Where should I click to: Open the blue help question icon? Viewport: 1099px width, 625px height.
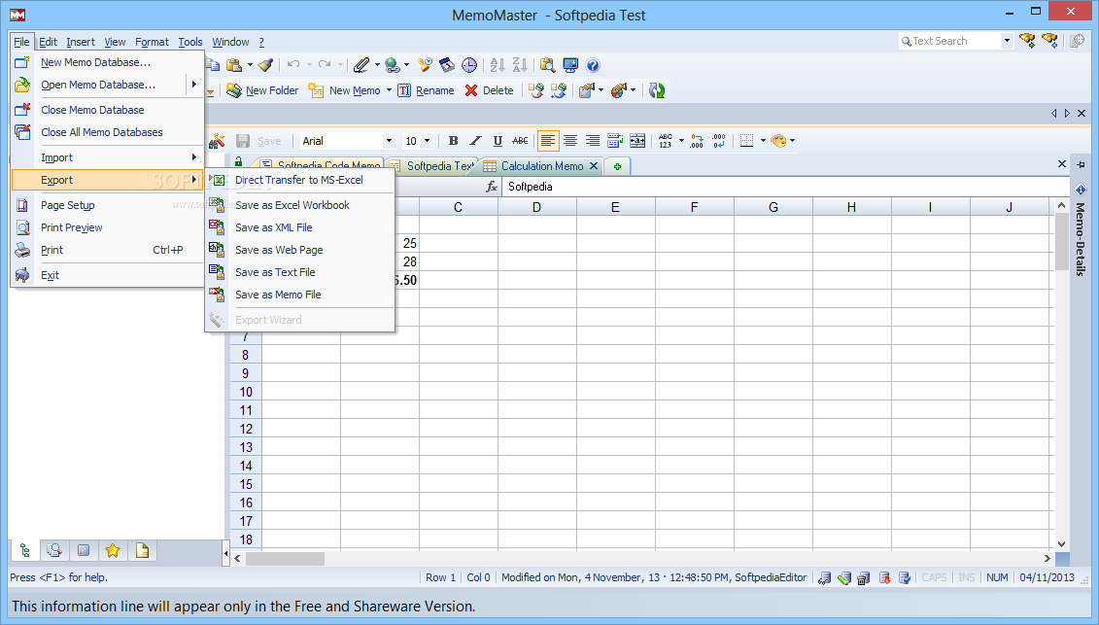pos(593,65)
